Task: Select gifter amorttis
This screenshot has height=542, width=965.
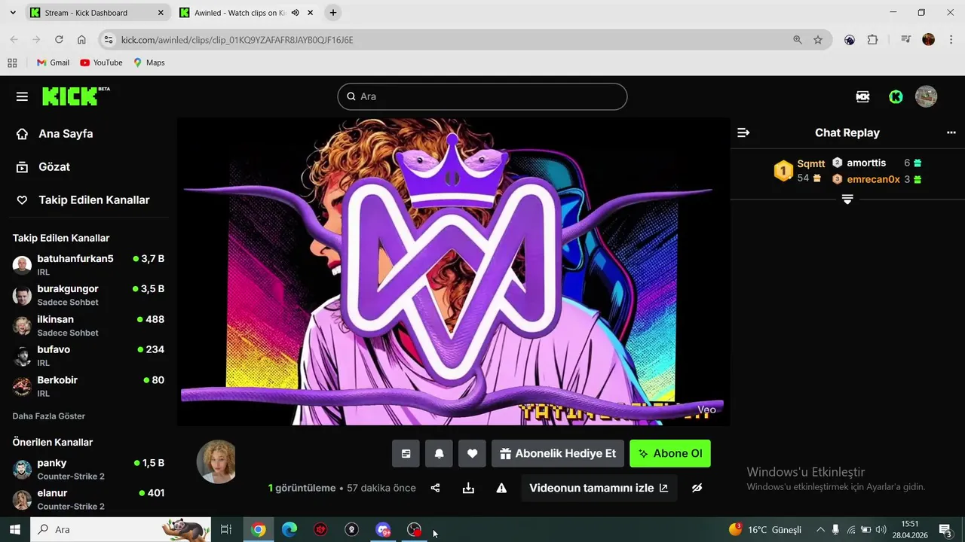Action: [x=866, y=163]
